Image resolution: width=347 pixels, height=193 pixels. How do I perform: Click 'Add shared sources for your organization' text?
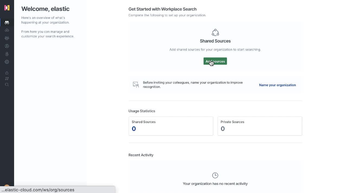tap(215, 50)
